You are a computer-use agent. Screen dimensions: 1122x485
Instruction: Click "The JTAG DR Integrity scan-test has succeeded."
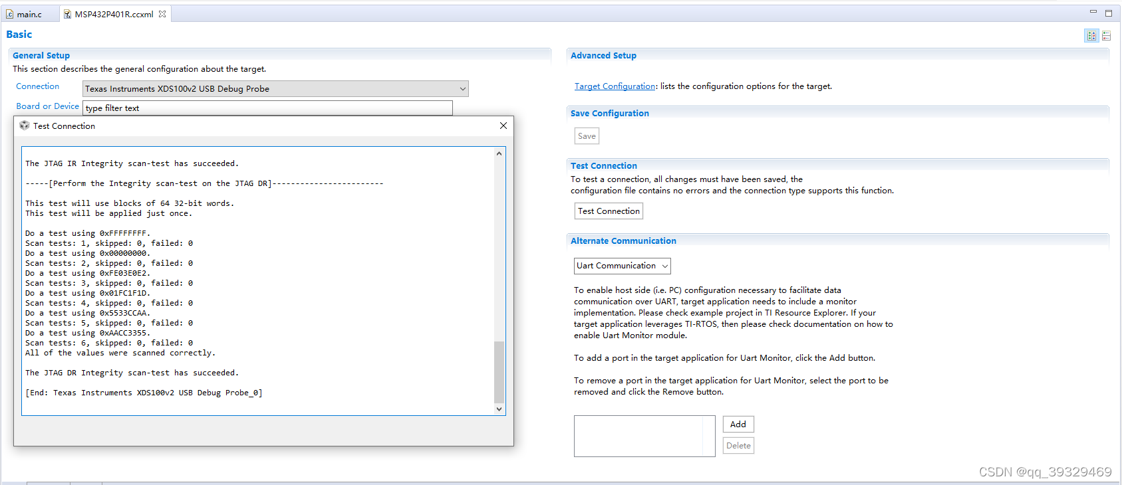point(132,373)
